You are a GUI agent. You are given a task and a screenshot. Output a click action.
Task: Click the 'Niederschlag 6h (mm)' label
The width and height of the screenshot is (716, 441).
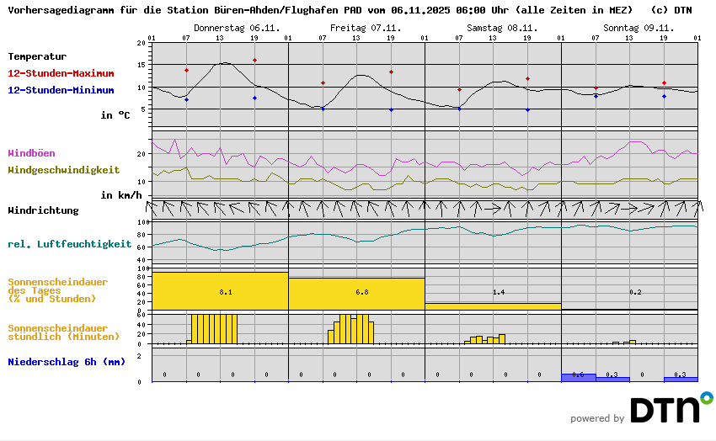click(x=67, y=362)
